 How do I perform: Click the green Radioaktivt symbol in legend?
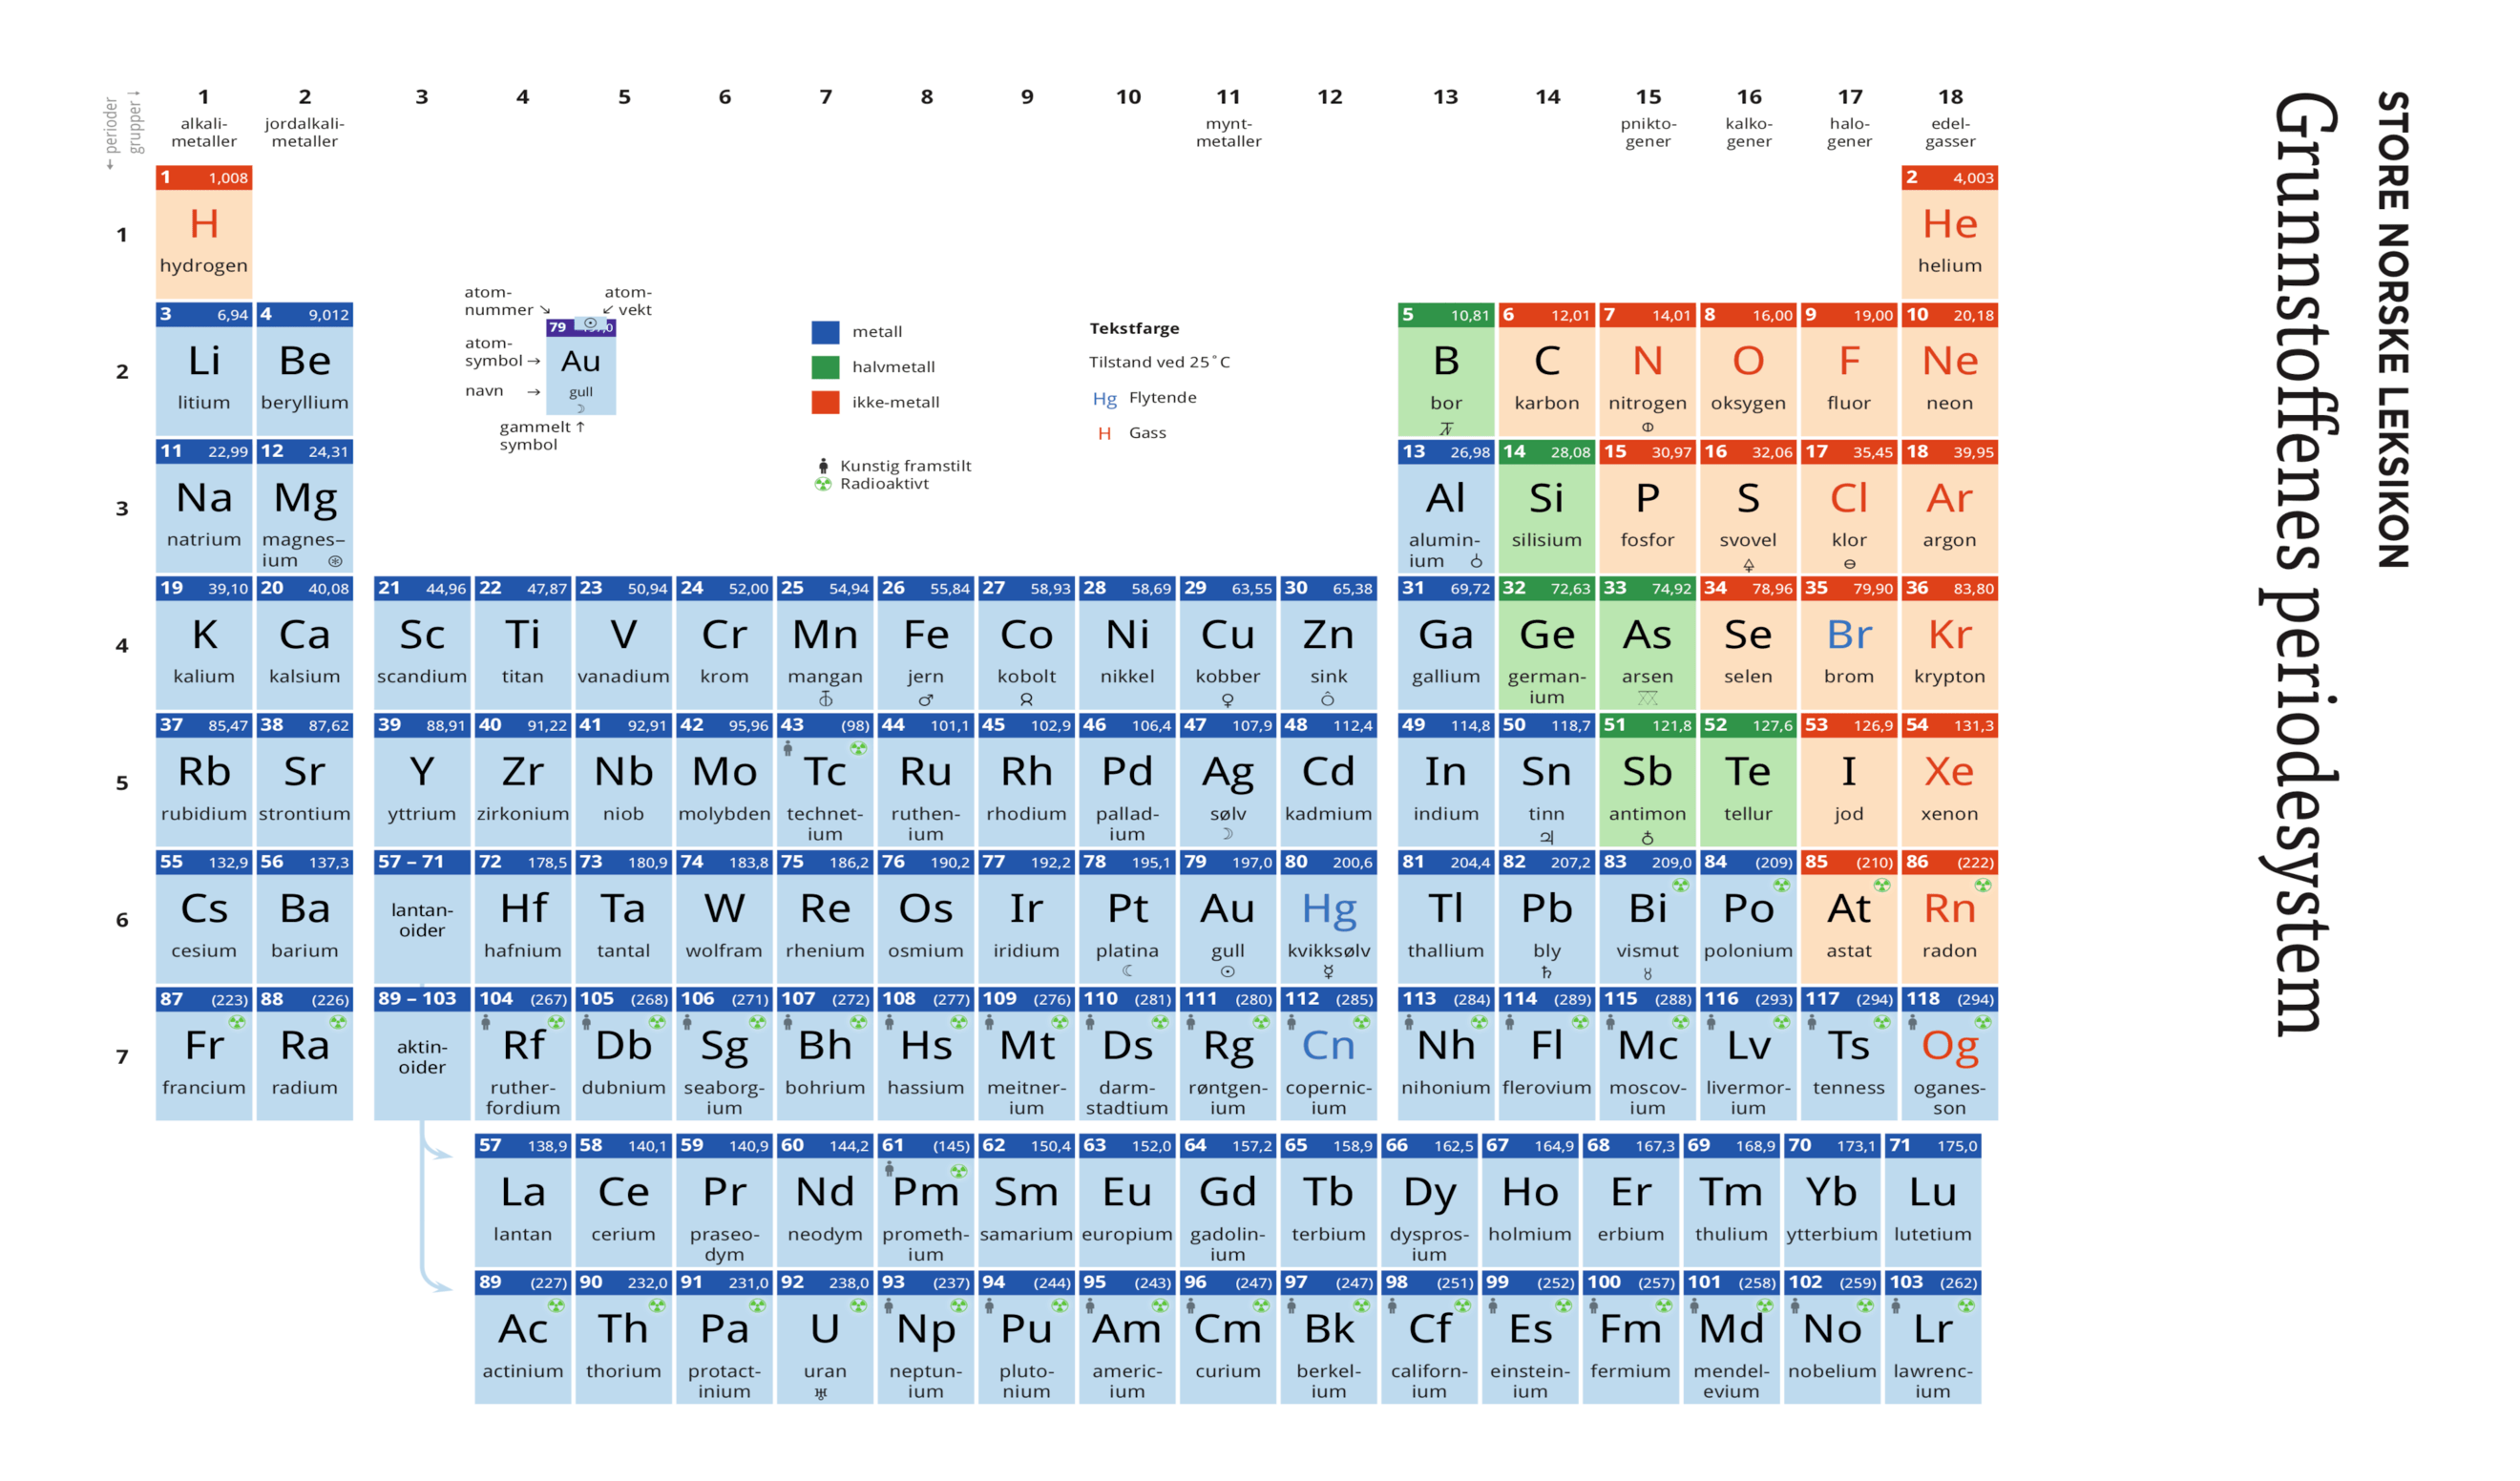pyautogui.click(x=823, y=484)
